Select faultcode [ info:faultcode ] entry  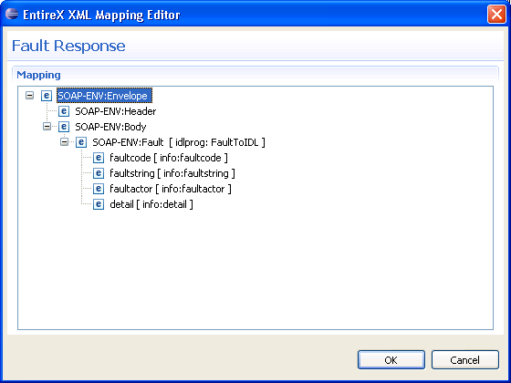[169, 158]
